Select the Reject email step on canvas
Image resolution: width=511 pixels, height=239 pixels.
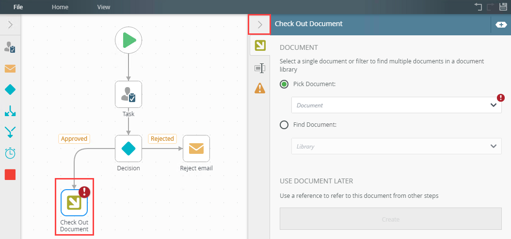196,149
